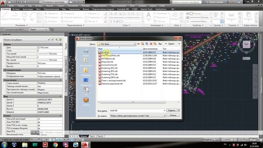The height and width of the screenshot is (148, 263).
Task: Click the Измерить measure tool icon
Action: tap(231, 16)
